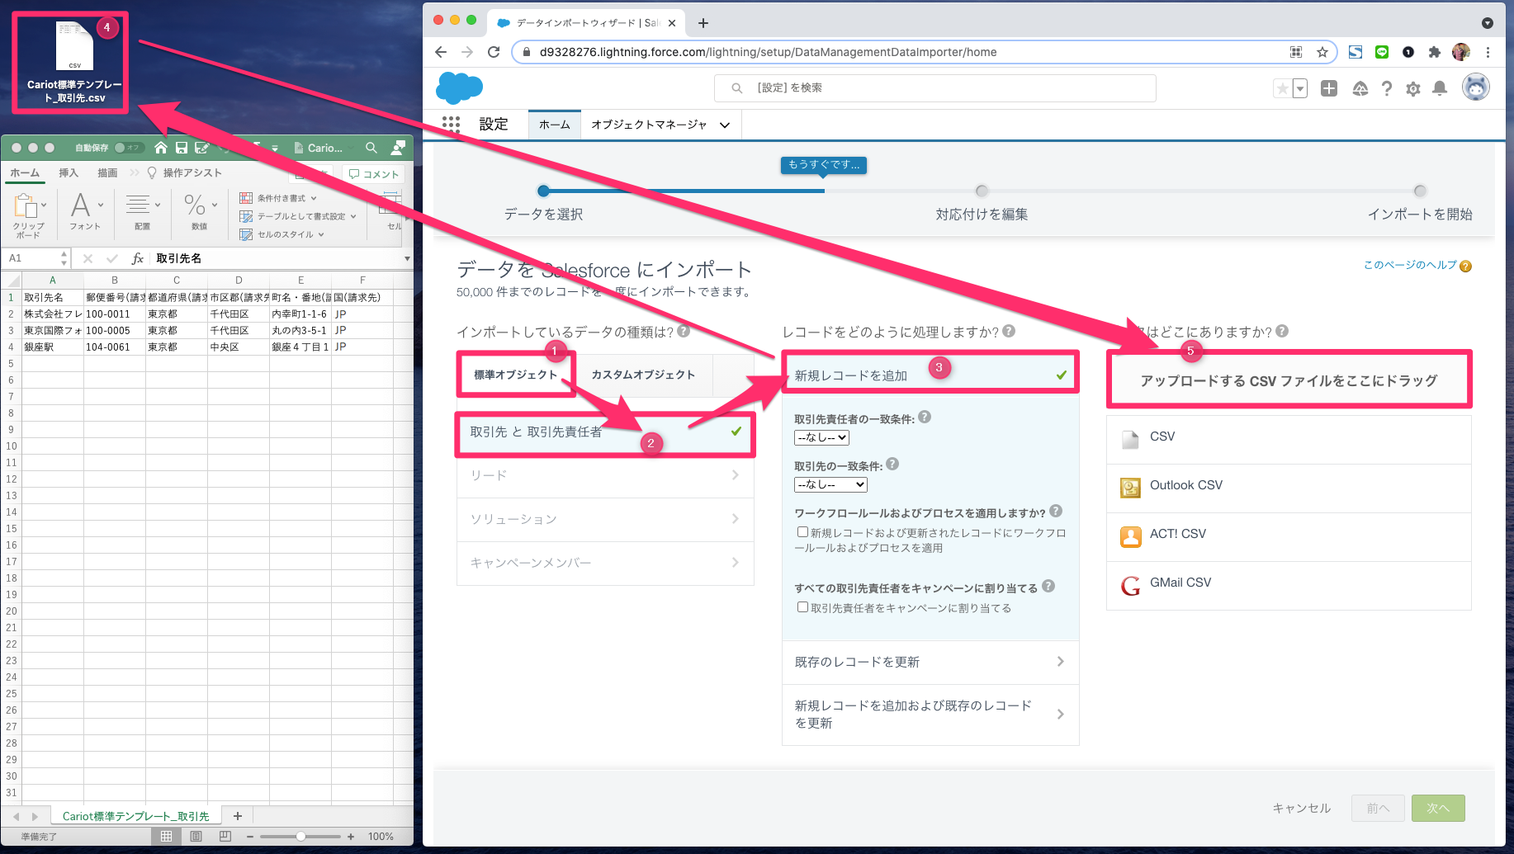The width and height of the screenshot is (1514, 854).
Task: Click Excel コメント button
Action: (374, 174)
